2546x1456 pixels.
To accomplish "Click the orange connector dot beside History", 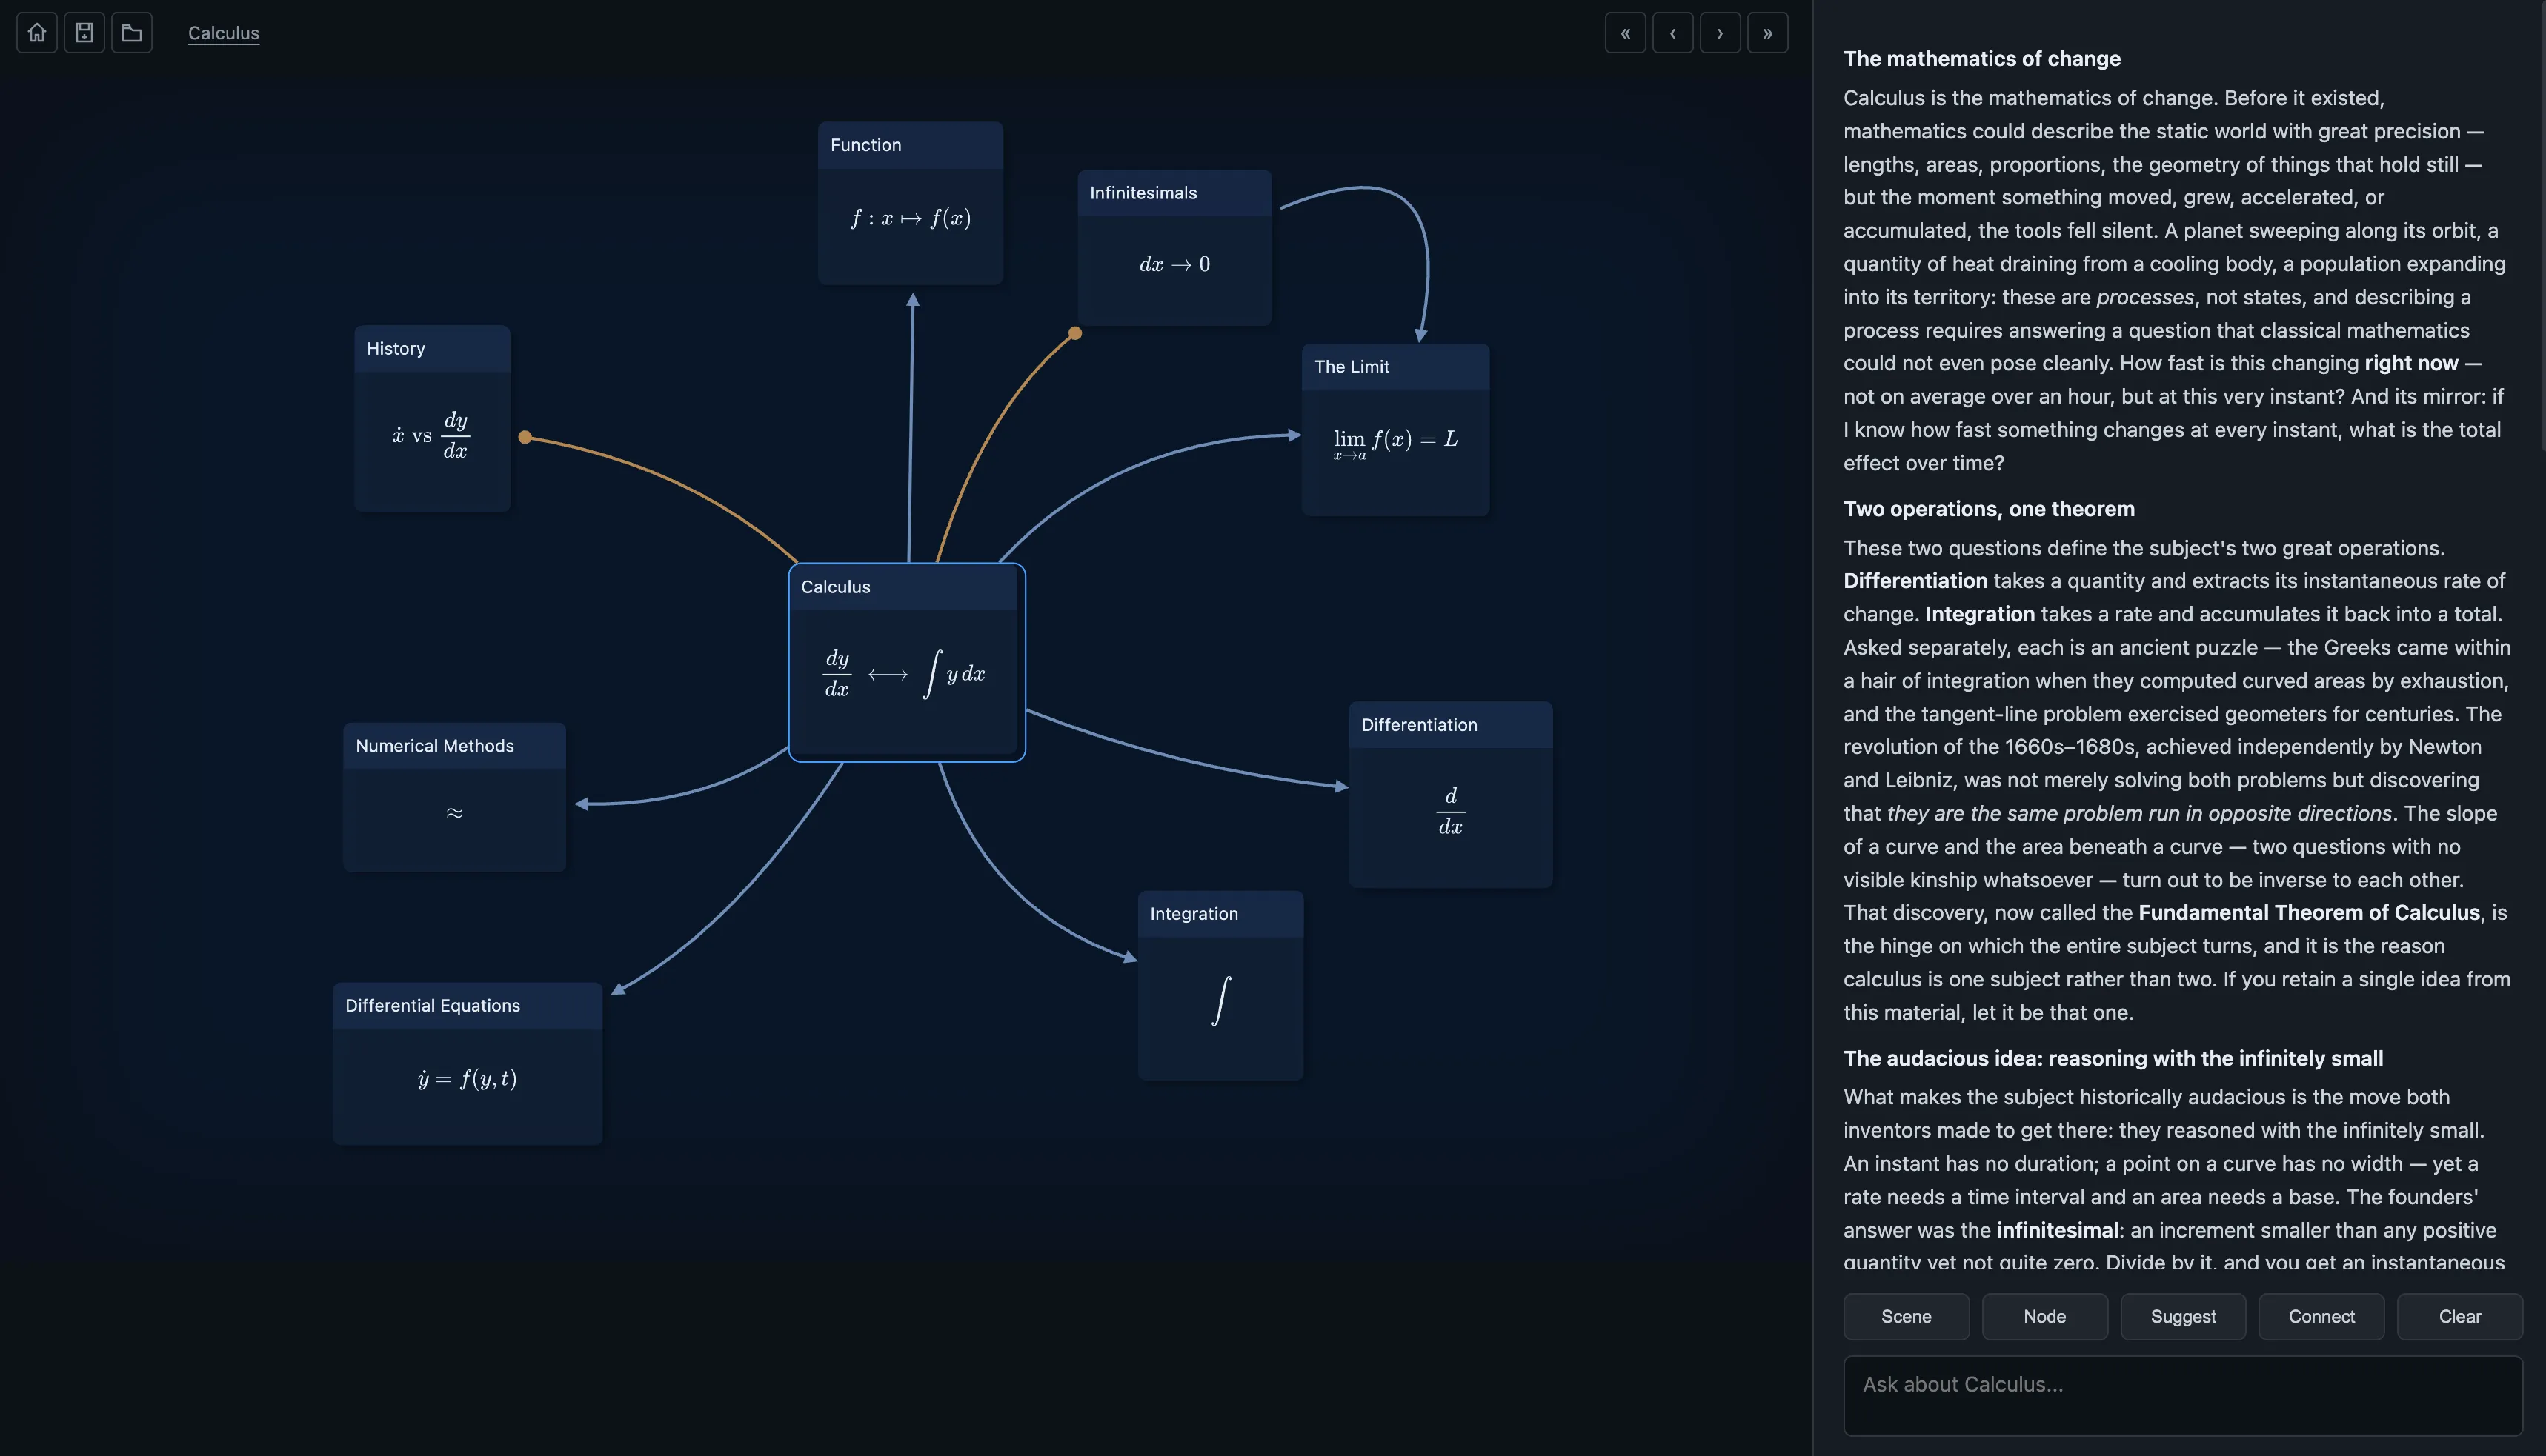I will point(525,437).
